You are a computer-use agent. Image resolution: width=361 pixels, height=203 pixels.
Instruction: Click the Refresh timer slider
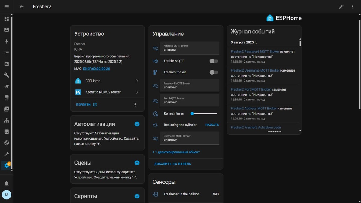[x=204, y=114]
